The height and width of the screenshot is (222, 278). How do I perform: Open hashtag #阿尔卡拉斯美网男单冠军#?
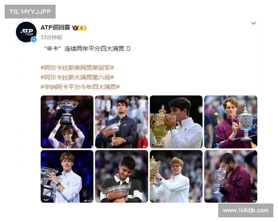point(77,68)
